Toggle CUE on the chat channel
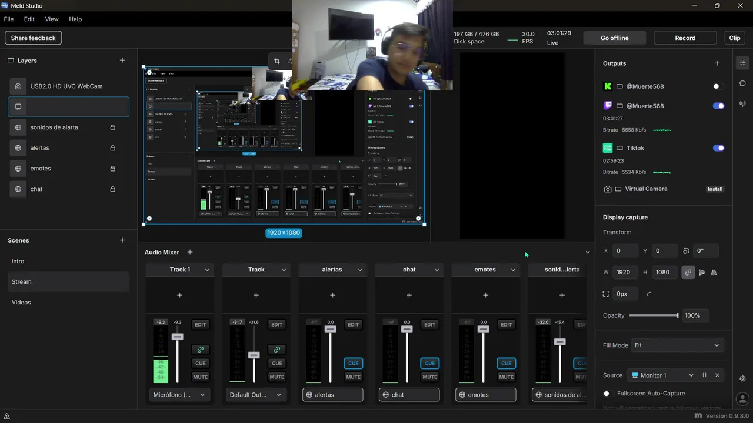Screen dimensions: 753x423 point(430,363)
